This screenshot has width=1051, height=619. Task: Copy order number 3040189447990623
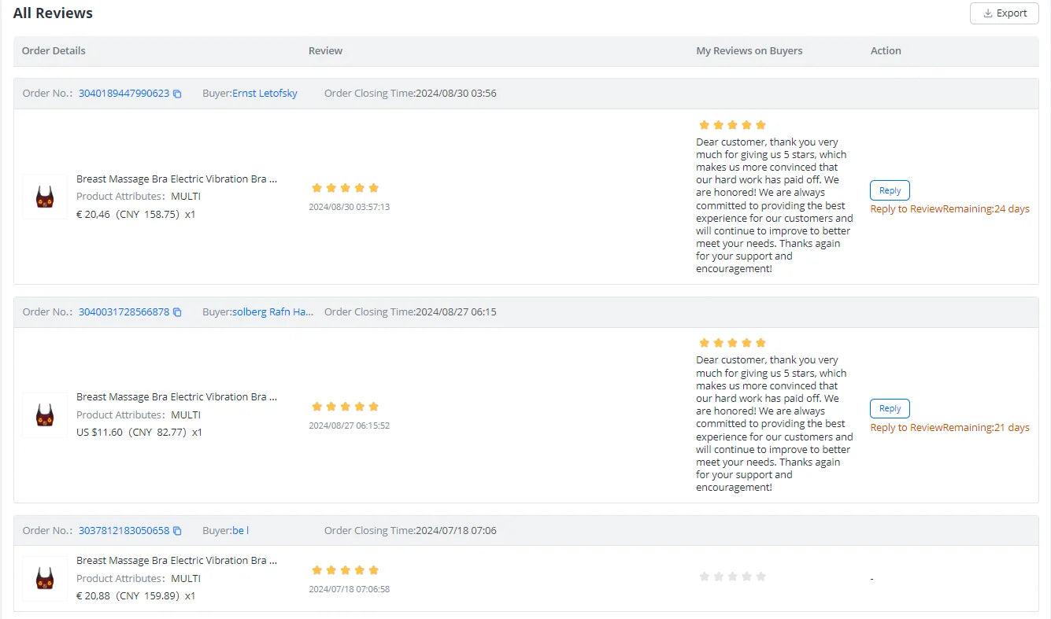(x=177, y=94)
